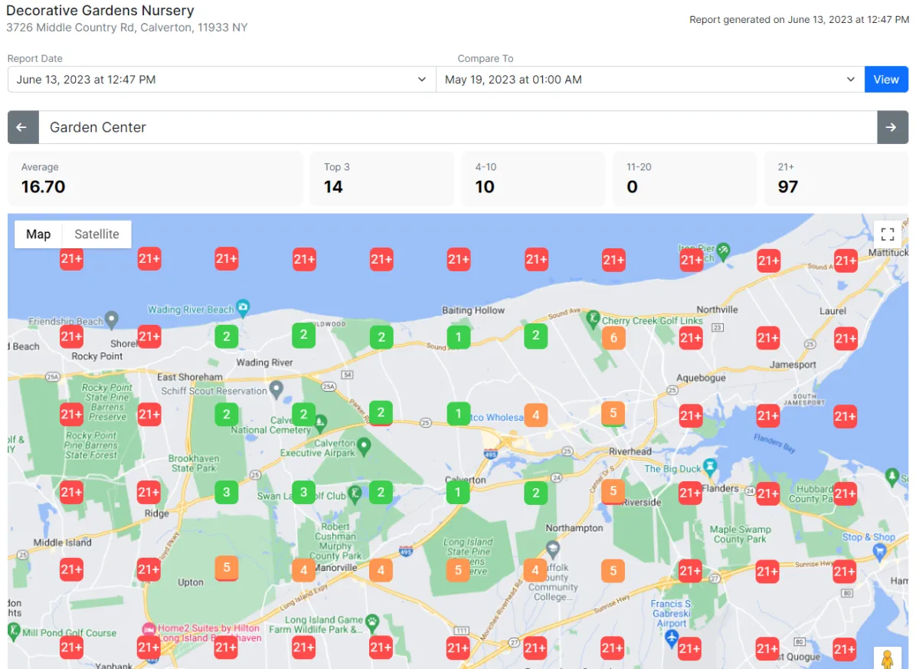Click the 21+ rankings count card
This screenshot has width=919, height=669.
(836, 179)
